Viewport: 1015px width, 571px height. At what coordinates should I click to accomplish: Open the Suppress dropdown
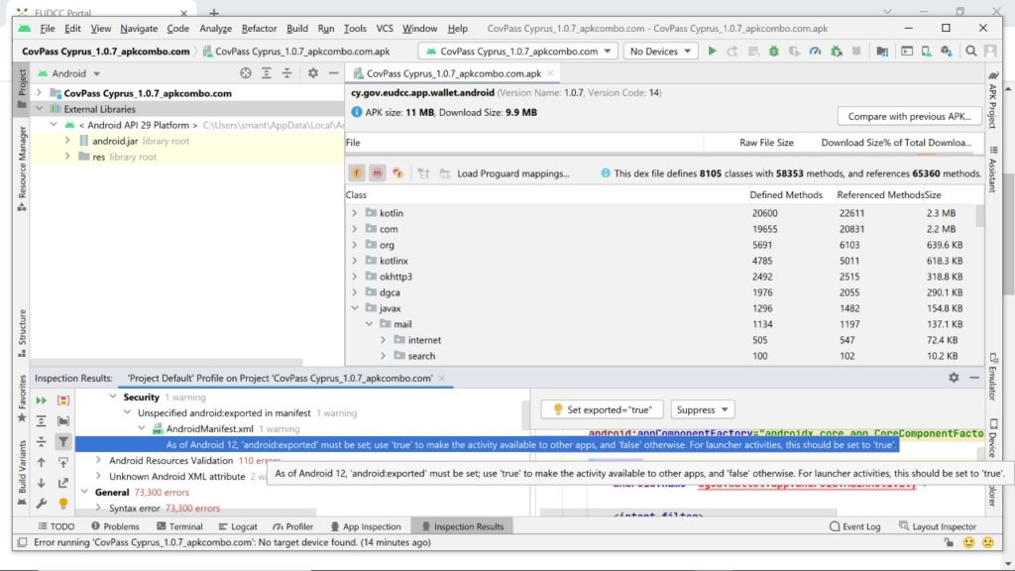[x=703, y=409]
